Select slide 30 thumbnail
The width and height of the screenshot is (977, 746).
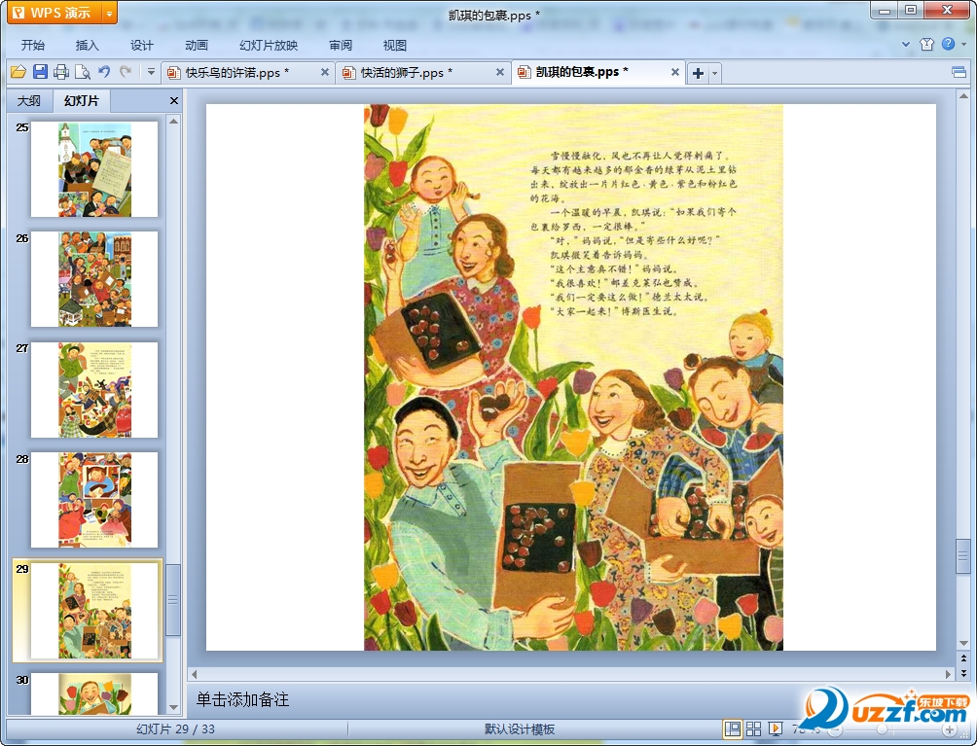pos(94,693)
